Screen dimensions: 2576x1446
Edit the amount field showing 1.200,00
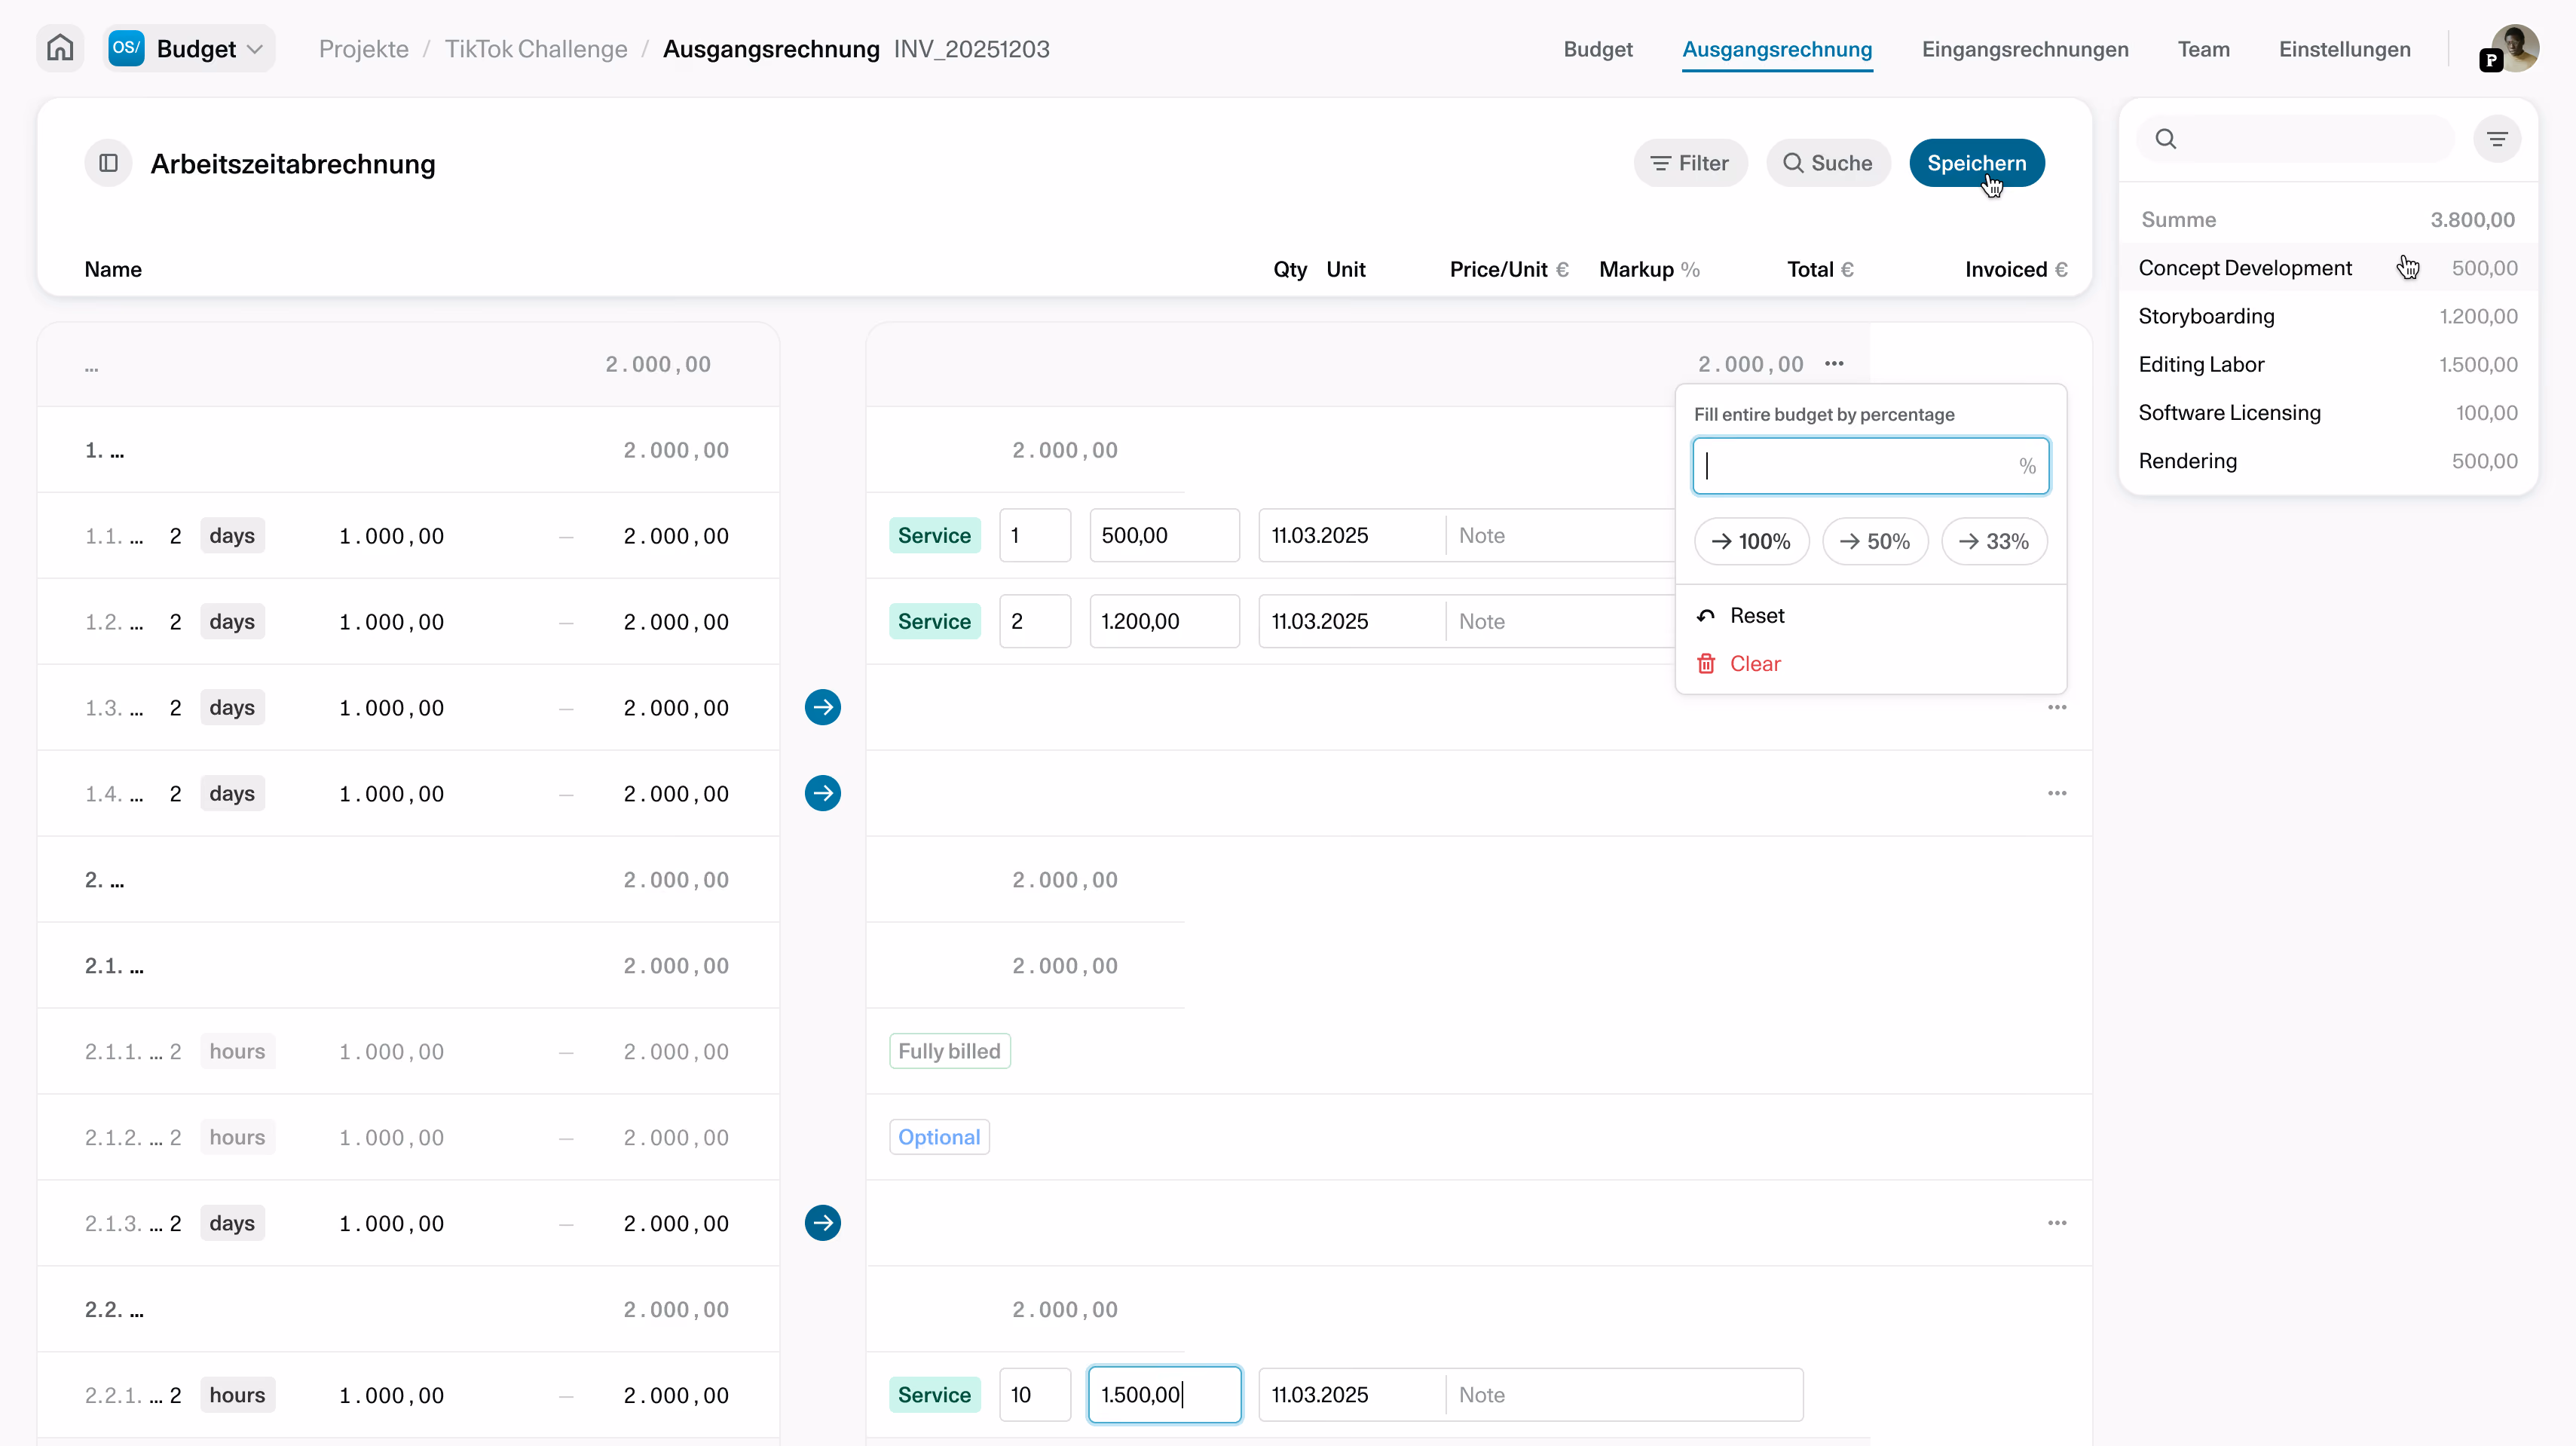[1164, 621]
